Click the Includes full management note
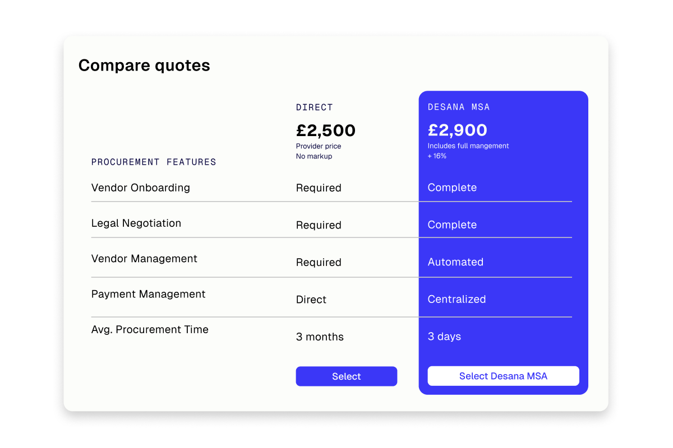The height and width of the screenshot is (448, 673). [468, 146]
